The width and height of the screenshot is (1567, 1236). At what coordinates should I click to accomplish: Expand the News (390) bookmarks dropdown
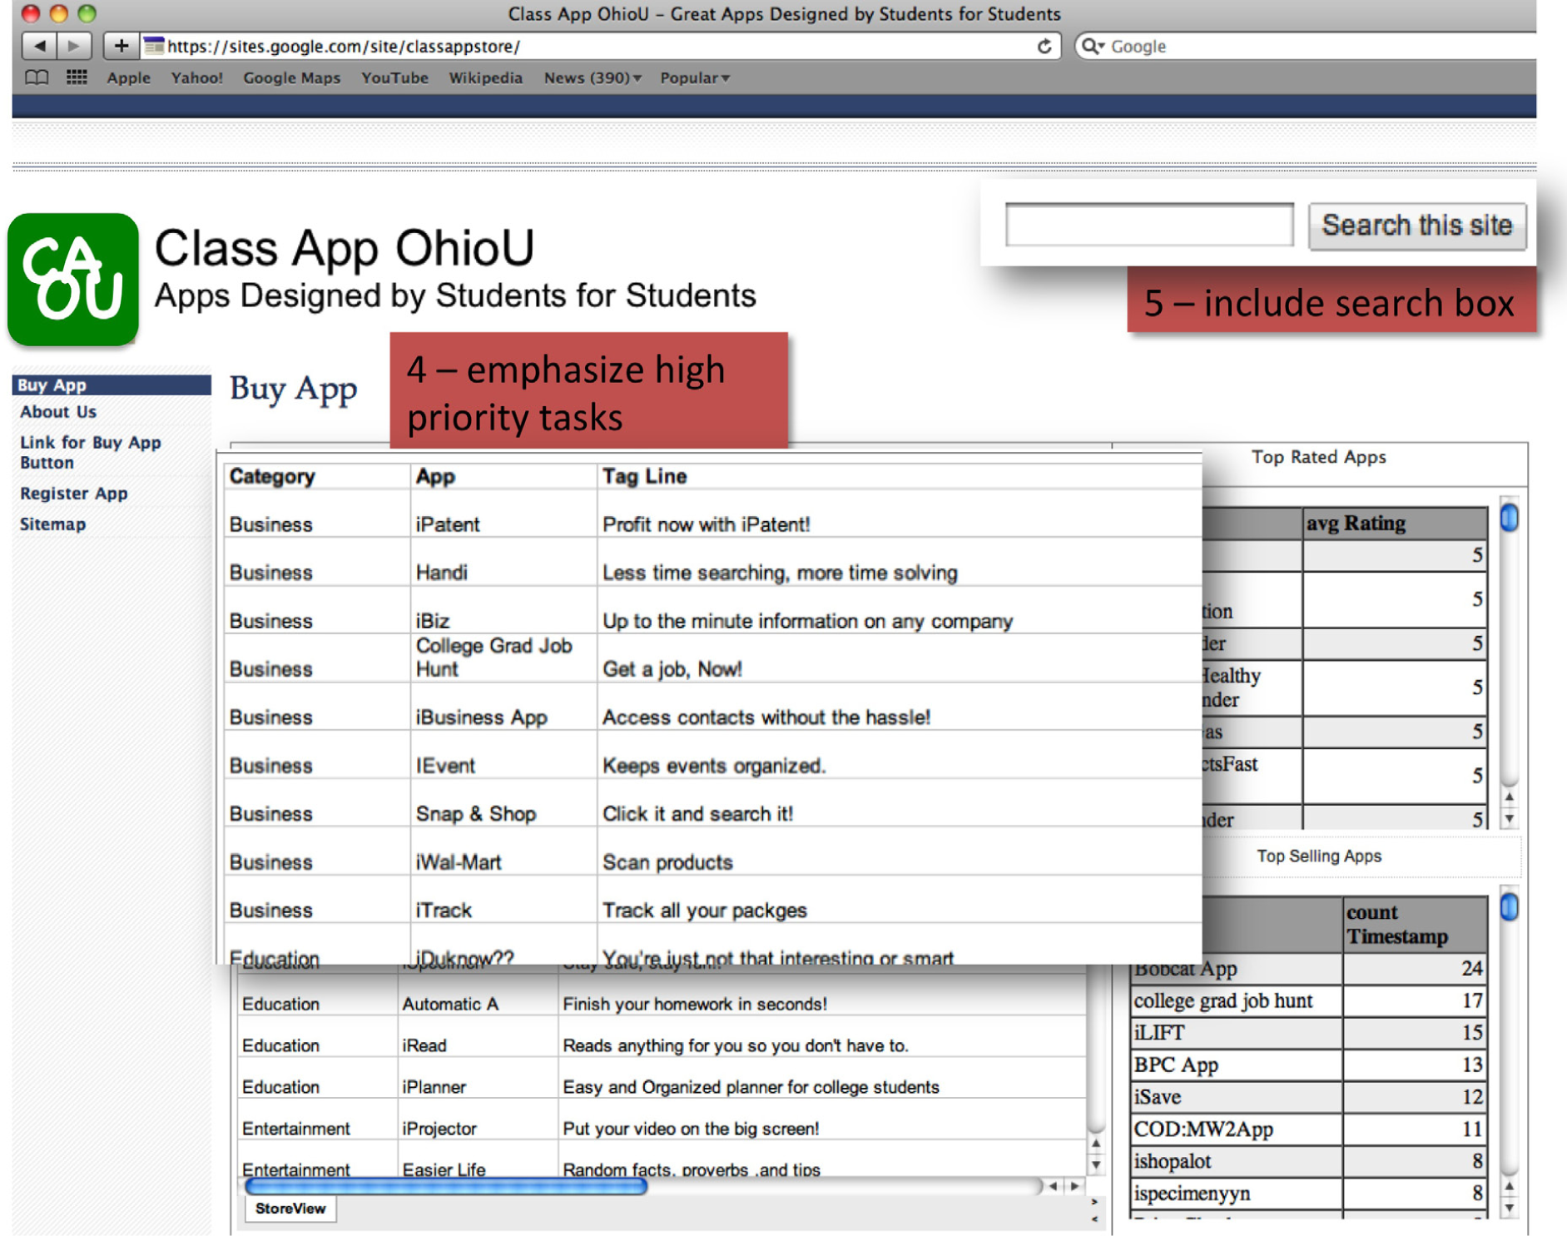593,77
